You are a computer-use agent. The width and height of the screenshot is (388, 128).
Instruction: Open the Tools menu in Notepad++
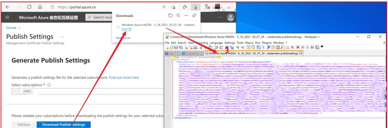coord(240,43)
